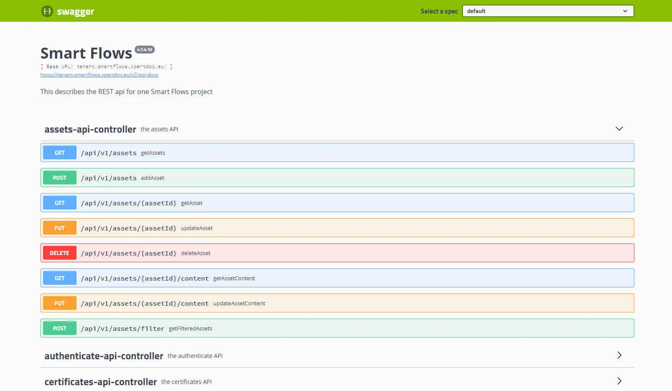The width and height of the screenshot is (672, 391).
Task: Click the authenticate-api-controller heading
Action: (x=104, y=356)
